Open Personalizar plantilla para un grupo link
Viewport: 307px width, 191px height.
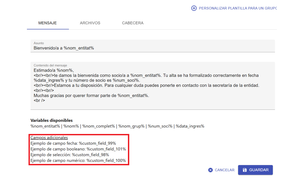(x=238, y=8)
